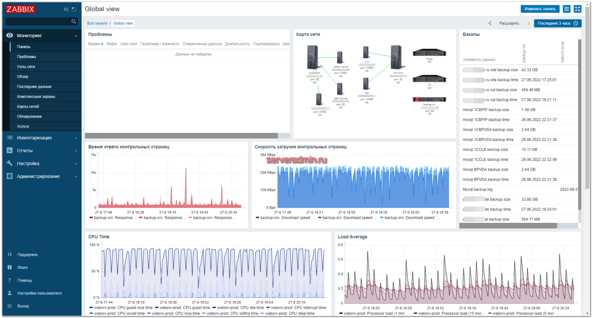Click the Проблемы widget horizontal scrollbar

[x=181, y=136]
